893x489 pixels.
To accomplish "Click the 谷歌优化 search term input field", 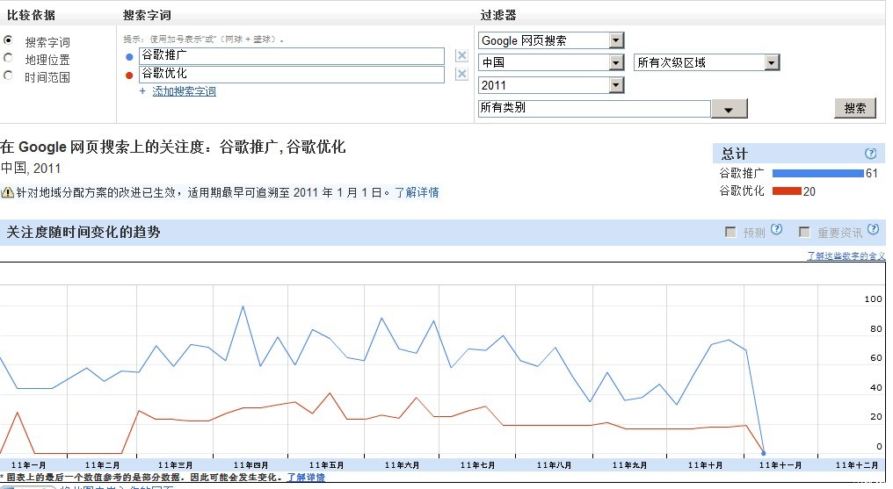I will tap(292, 75).
